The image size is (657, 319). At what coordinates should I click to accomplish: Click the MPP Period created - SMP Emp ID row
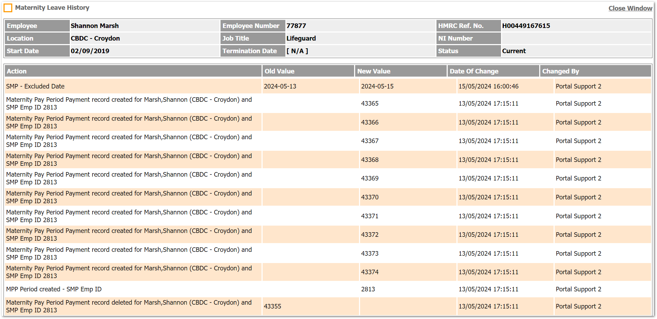coord(54,289)
